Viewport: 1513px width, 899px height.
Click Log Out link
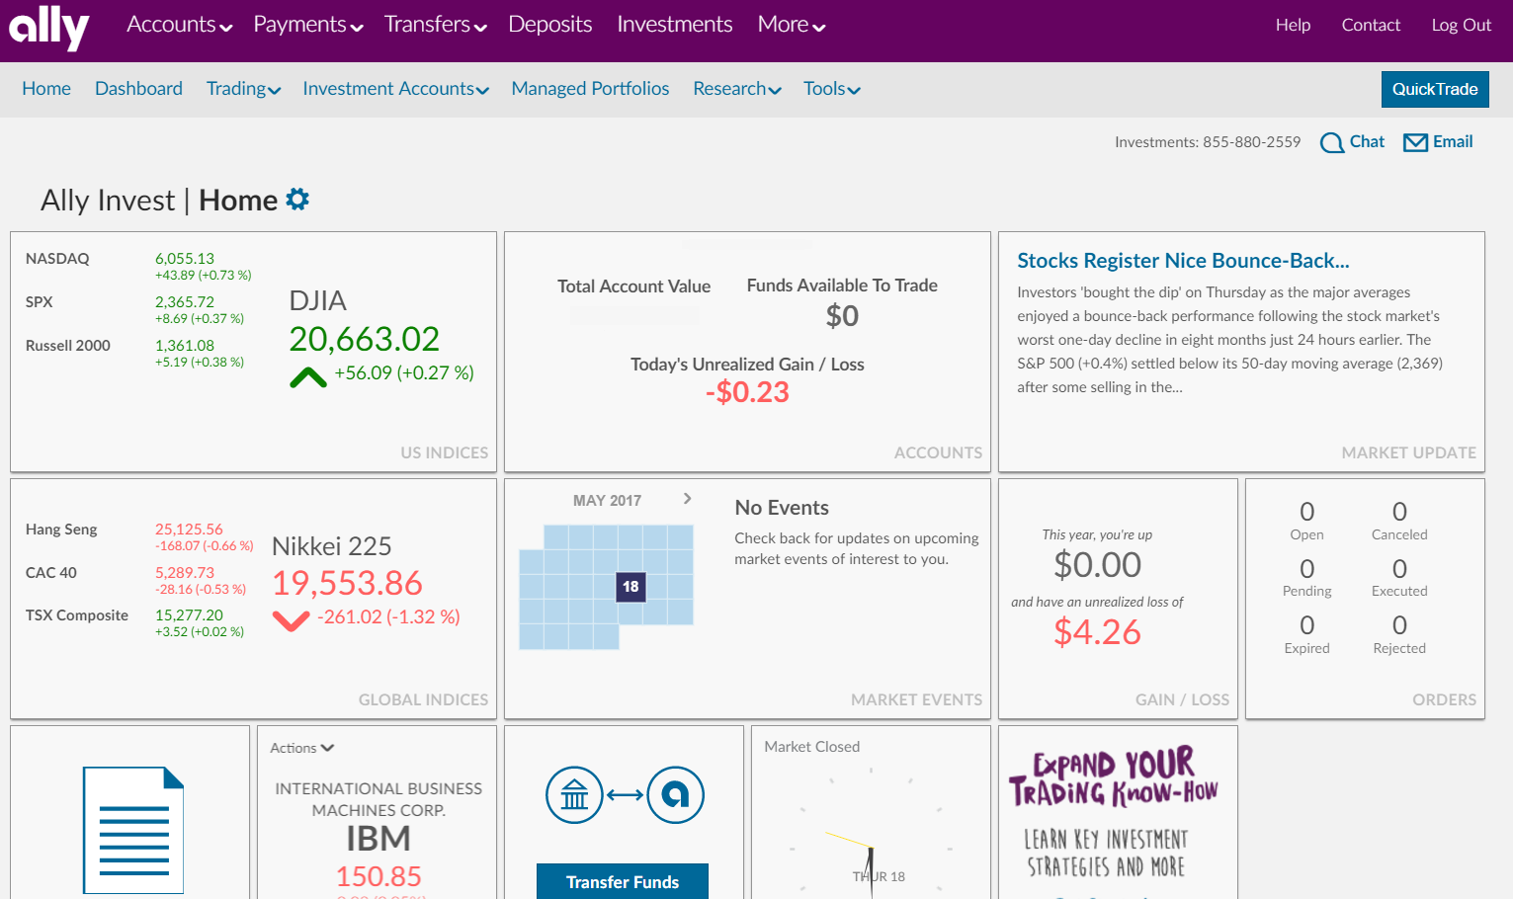pos(1461,26)
